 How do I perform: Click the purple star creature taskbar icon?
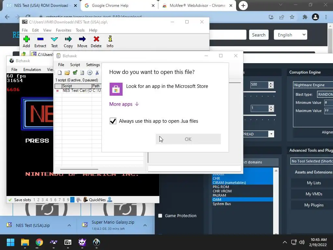click(x=82, y=242)
